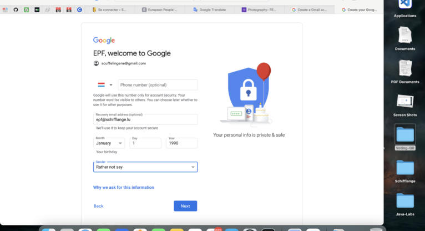Switch to the Create a Gmail account tab
The height and width of the screenshot is (231, 425).
[310, 10]
